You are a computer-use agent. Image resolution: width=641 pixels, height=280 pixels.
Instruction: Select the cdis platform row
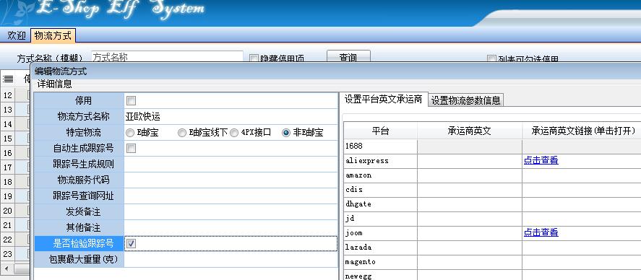(x=380, y=189)
